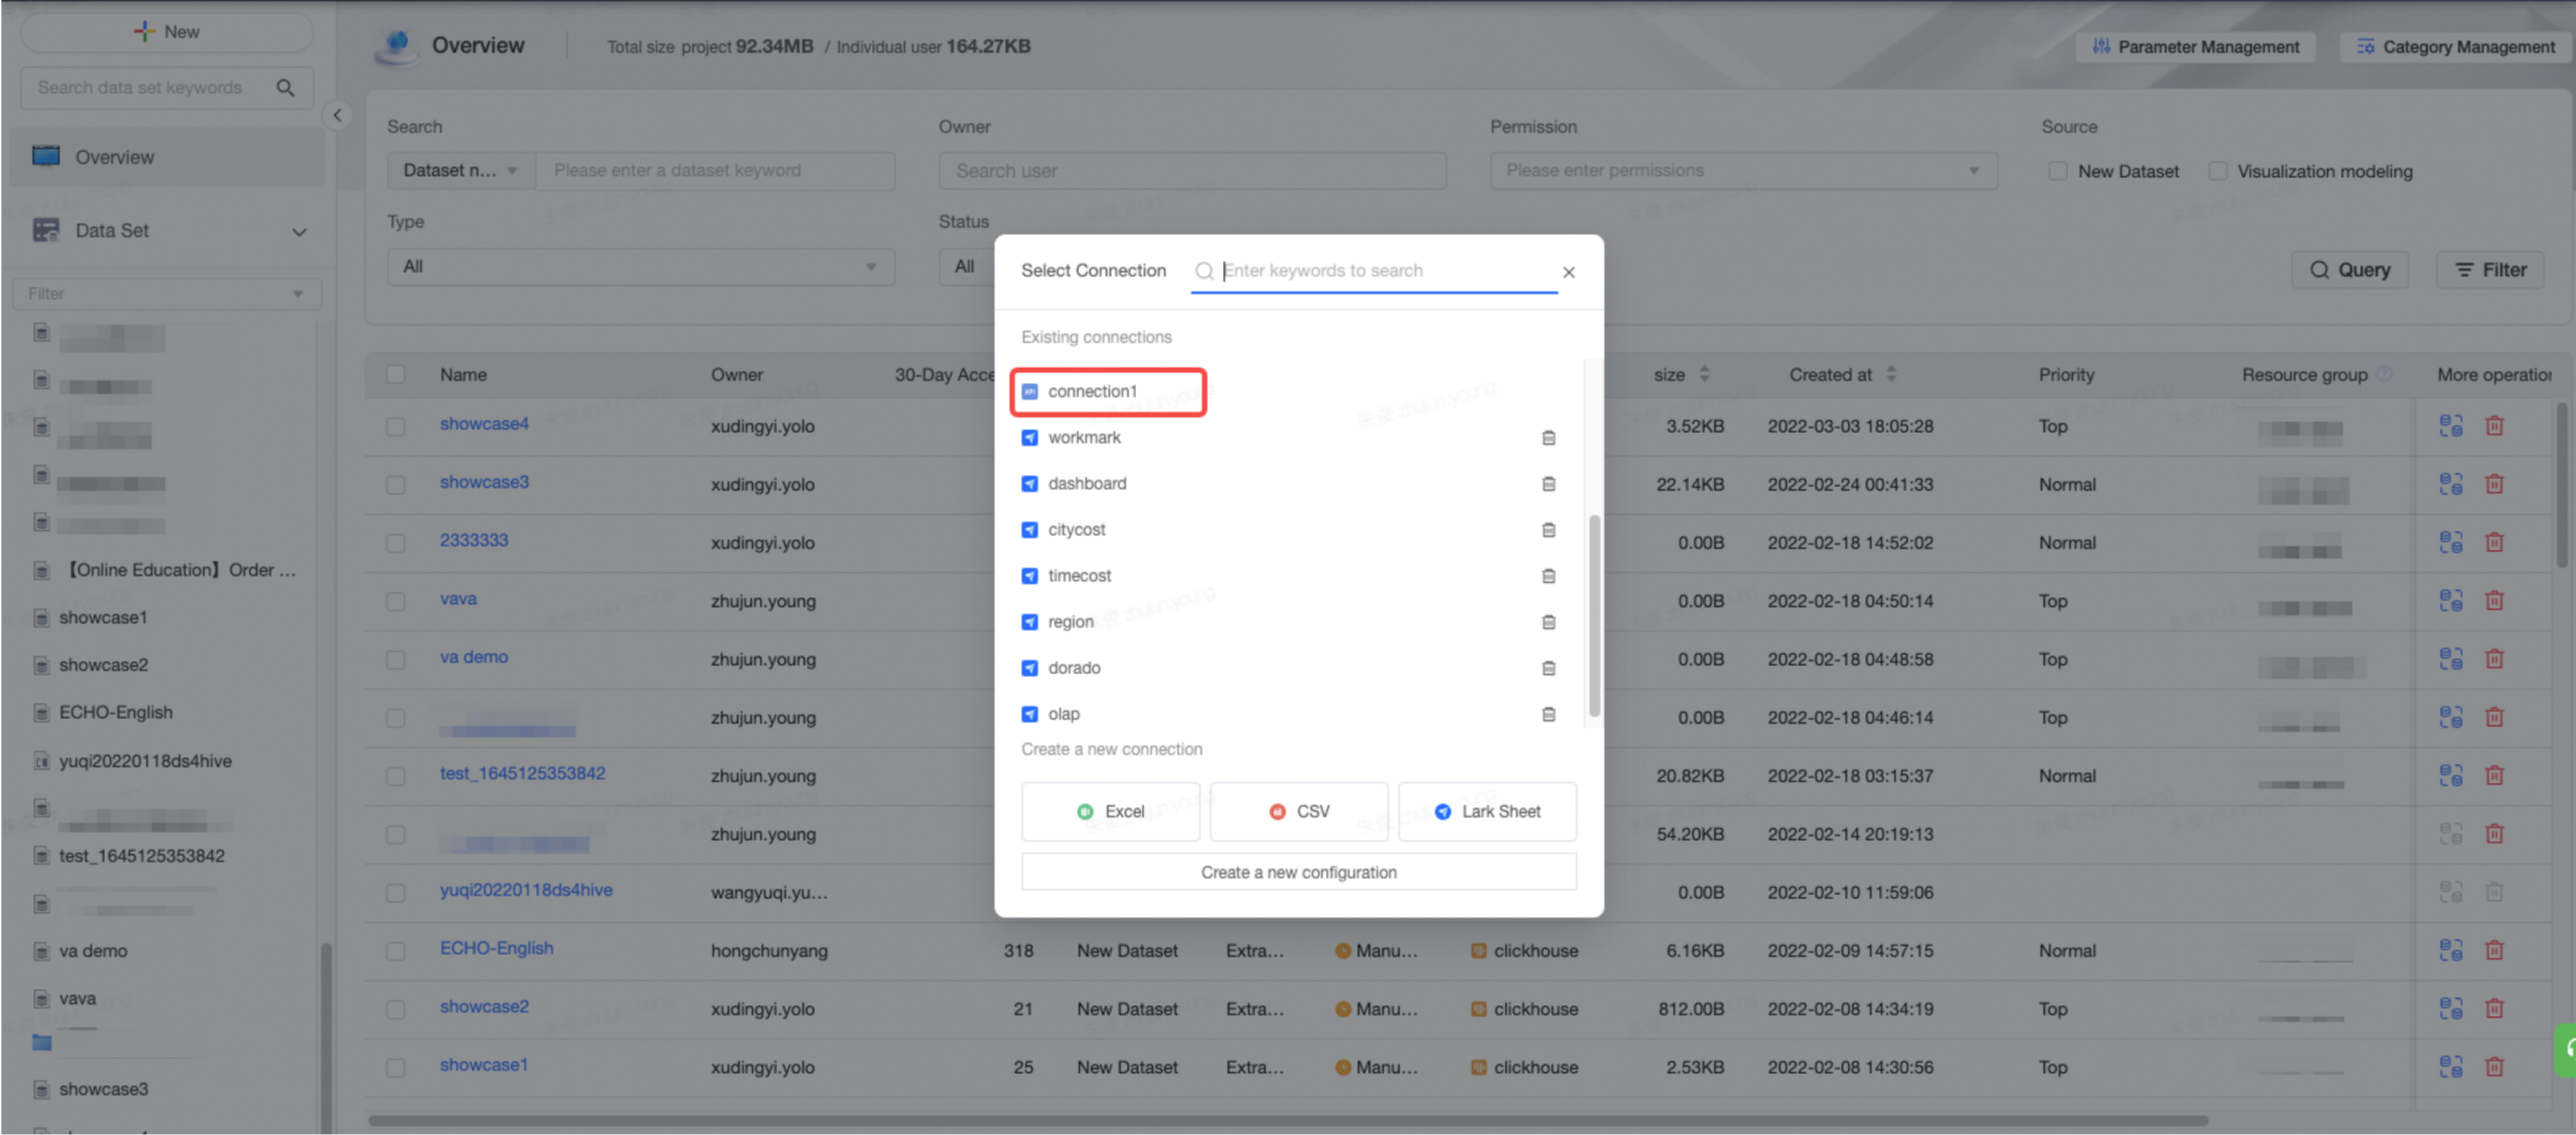Viewport: 2576px width, 1135px height.
Task: Click the Lark Sheet connection button
Action: (1487, 811)
